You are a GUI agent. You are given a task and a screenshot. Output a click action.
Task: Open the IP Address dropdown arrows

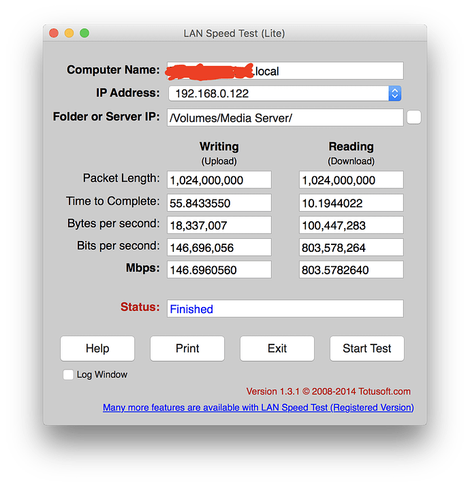point(394,93)
